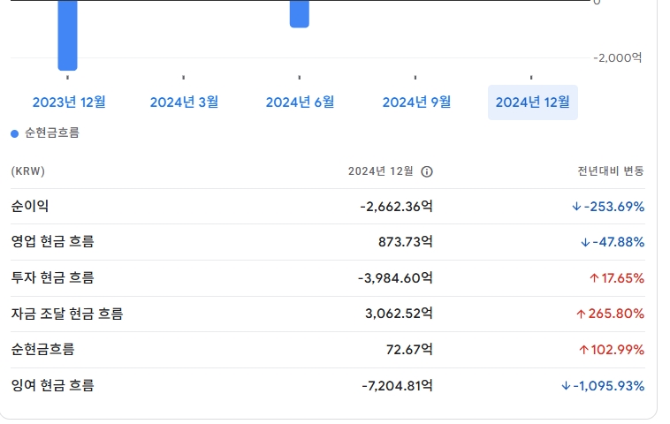
Task: Select the 2023년 12월 quarter tab
Action: [x=69, y=102]
